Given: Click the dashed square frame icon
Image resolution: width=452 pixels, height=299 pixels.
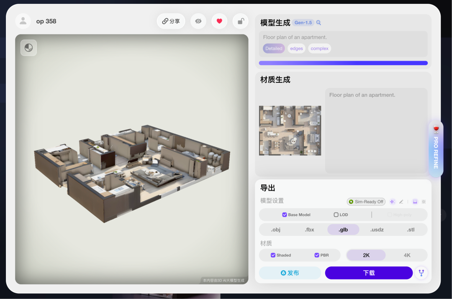Looking at the screenshot, I should coord(424,202).
